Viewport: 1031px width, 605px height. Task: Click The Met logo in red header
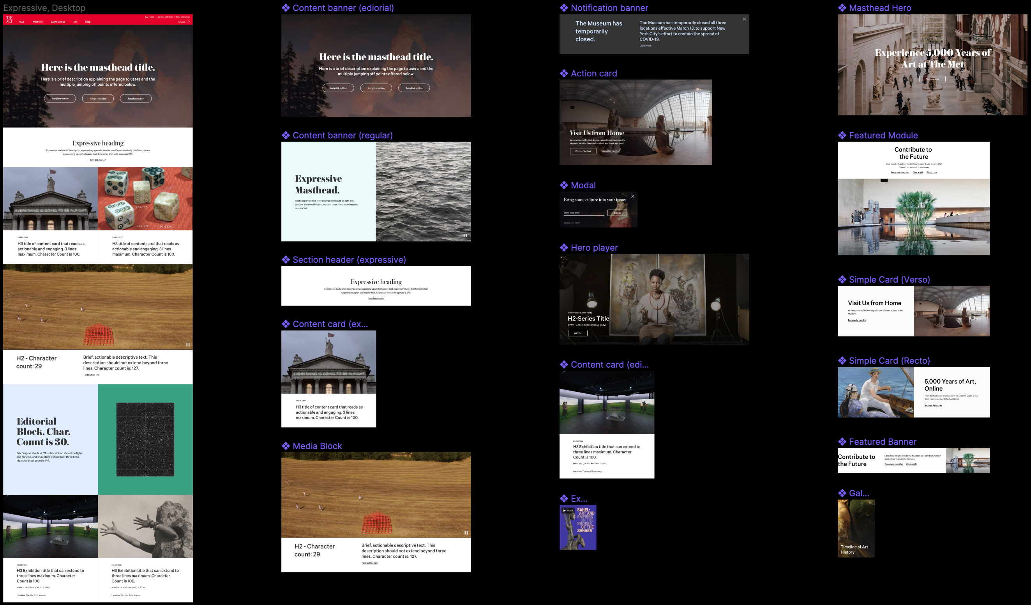click(9, 19)
